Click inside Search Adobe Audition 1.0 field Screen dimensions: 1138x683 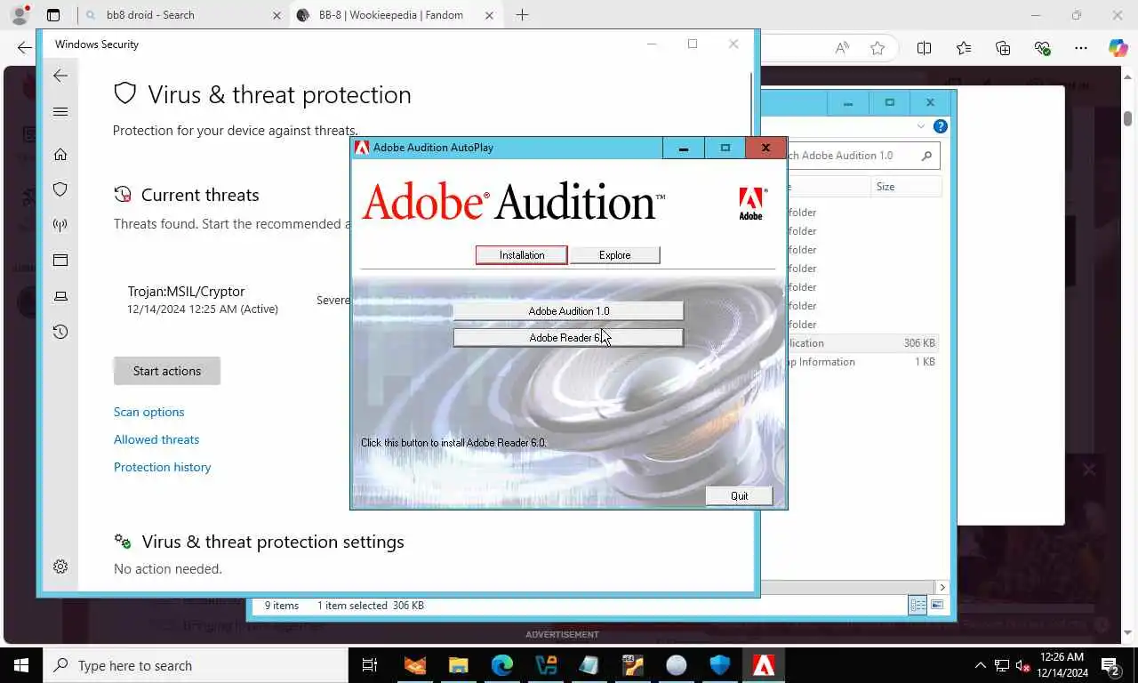(852, 156)
